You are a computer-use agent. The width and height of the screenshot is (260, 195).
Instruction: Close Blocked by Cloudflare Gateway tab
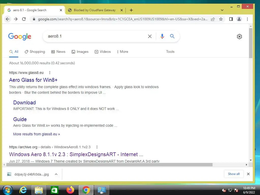(x=122, y=10)
